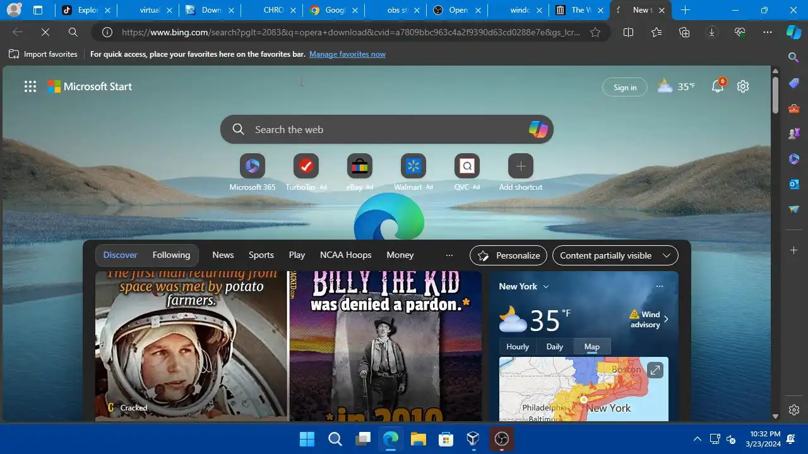The width and height of the screenshot is (808, 454).
Task: Expand the weather card map
Action: point(655,370)
